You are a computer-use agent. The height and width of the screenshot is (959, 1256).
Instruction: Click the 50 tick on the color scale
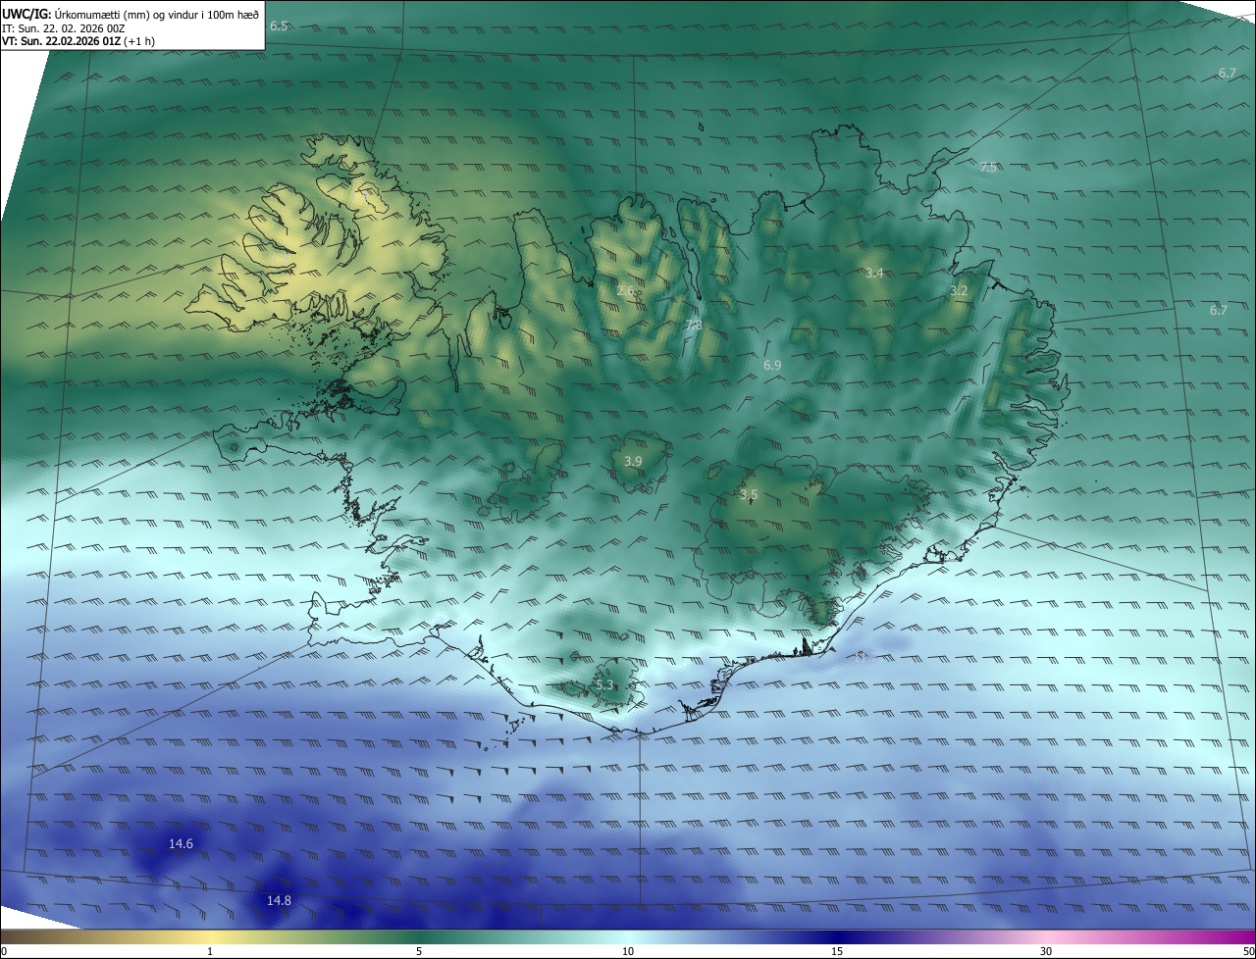(1248, 951)
